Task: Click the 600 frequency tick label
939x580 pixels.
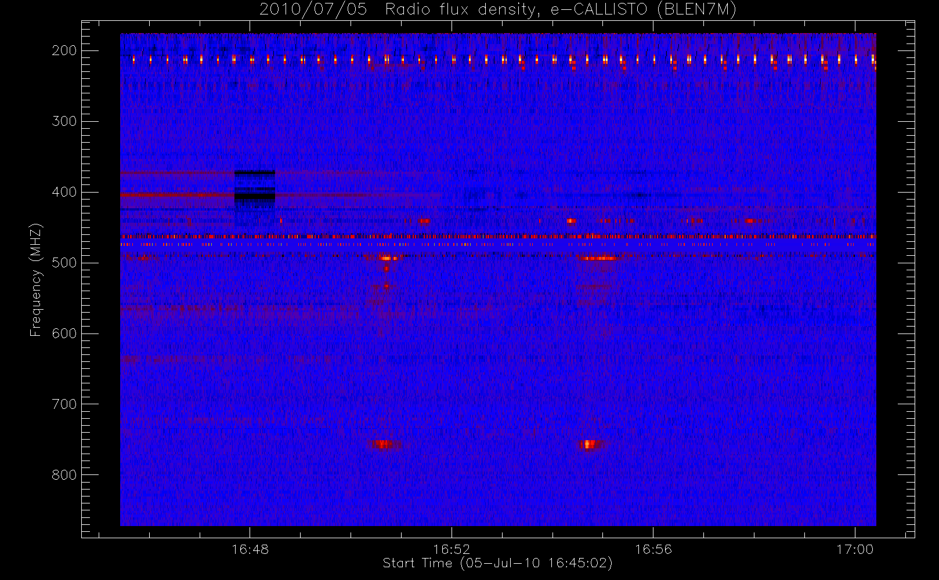Action: coord(64,333)
